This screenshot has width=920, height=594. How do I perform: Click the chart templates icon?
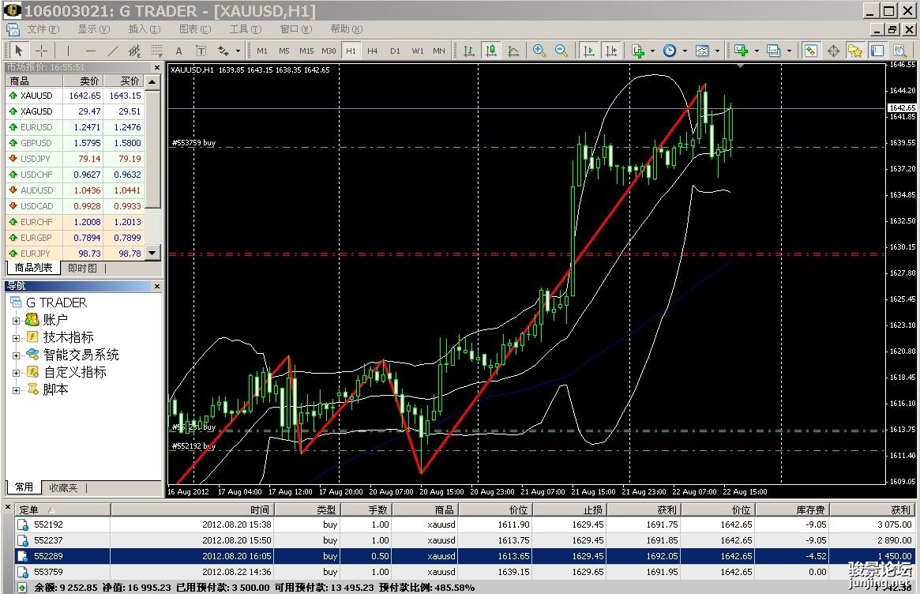click(x=702, y=51)
